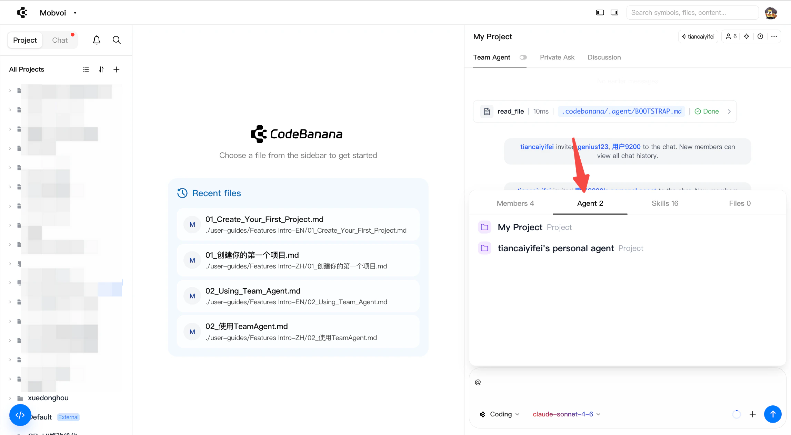Open chat history with the clock icon

[x=760, y=36]
